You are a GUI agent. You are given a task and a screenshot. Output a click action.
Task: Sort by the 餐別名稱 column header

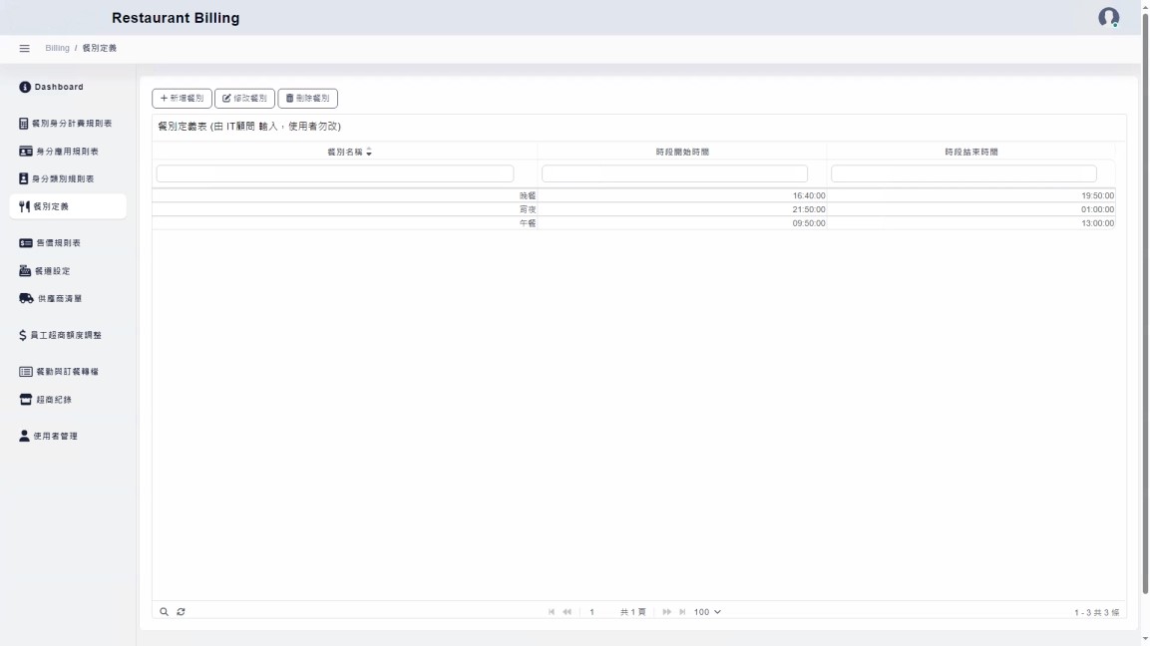345,153
